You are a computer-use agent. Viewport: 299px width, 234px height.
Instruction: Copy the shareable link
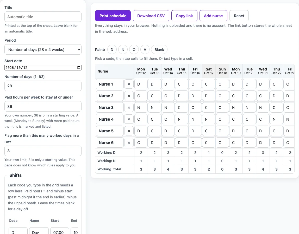(x=184, y=16)
